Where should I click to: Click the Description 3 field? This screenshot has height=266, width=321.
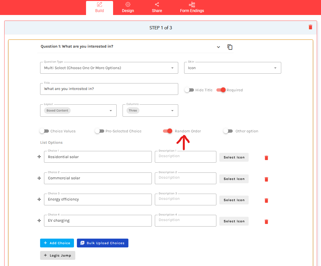click(x=185, y=199)
